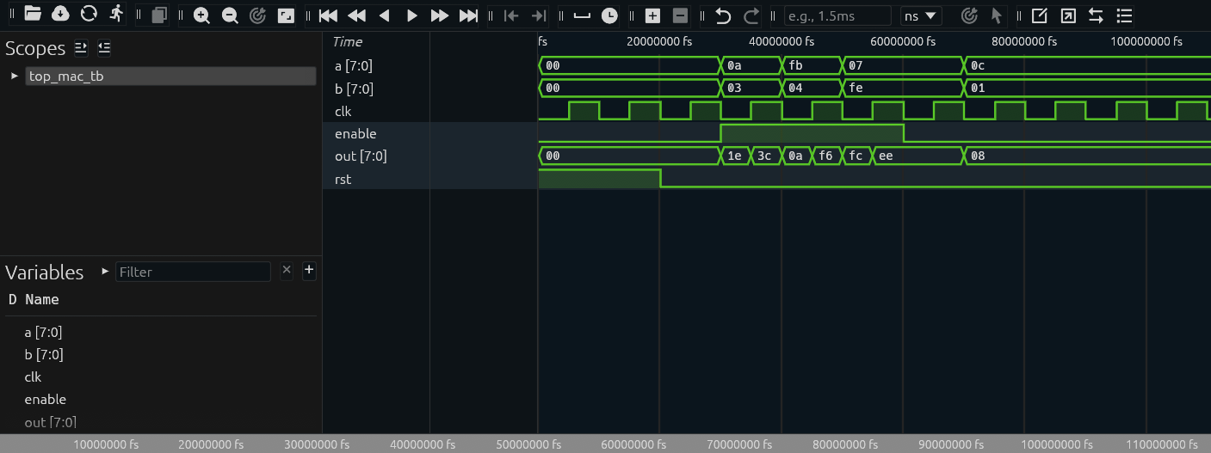Viewport: 1211px width, 453px height.
Task: Expand the top_mac_tb scope arrow
Action: click(14, 76)
